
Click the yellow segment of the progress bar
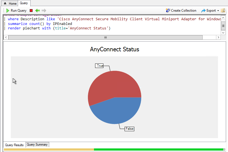[x=49, y=150]
